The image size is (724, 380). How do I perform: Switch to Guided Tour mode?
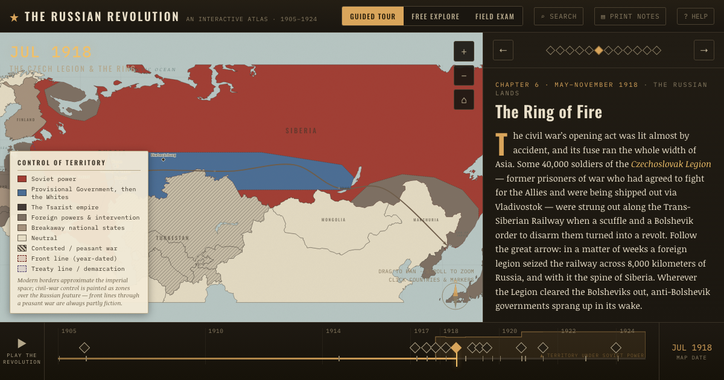click(x=373, y=16)
